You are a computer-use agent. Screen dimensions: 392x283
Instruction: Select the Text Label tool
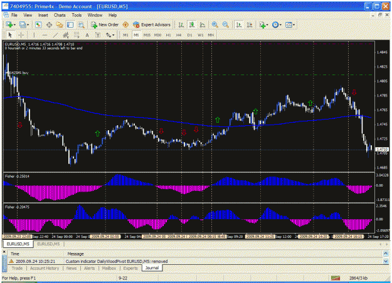(x=98, y=35)
